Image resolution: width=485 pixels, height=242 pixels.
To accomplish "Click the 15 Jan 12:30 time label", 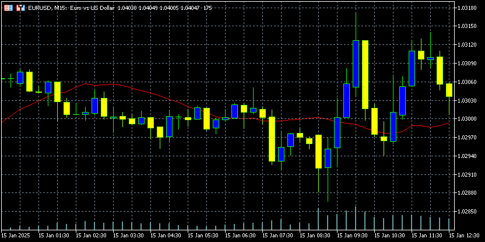I will coord(465,236).
